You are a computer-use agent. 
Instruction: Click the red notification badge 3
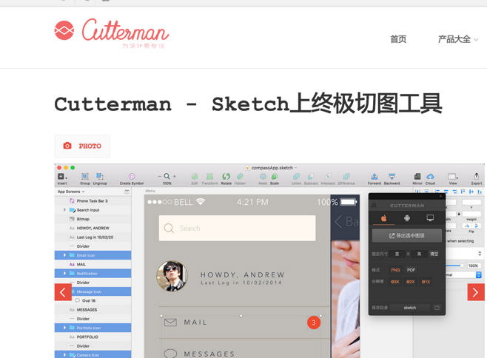coord(314,322)
